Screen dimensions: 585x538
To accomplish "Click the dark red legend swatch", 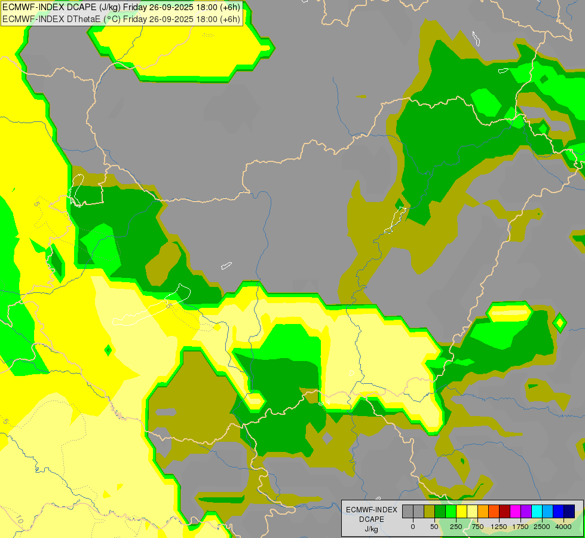I will [504, 511].
